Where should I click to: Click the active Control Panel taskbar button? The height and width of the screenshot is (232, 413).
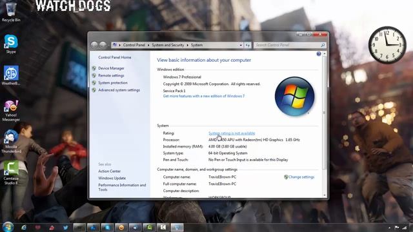click(177, 227)
